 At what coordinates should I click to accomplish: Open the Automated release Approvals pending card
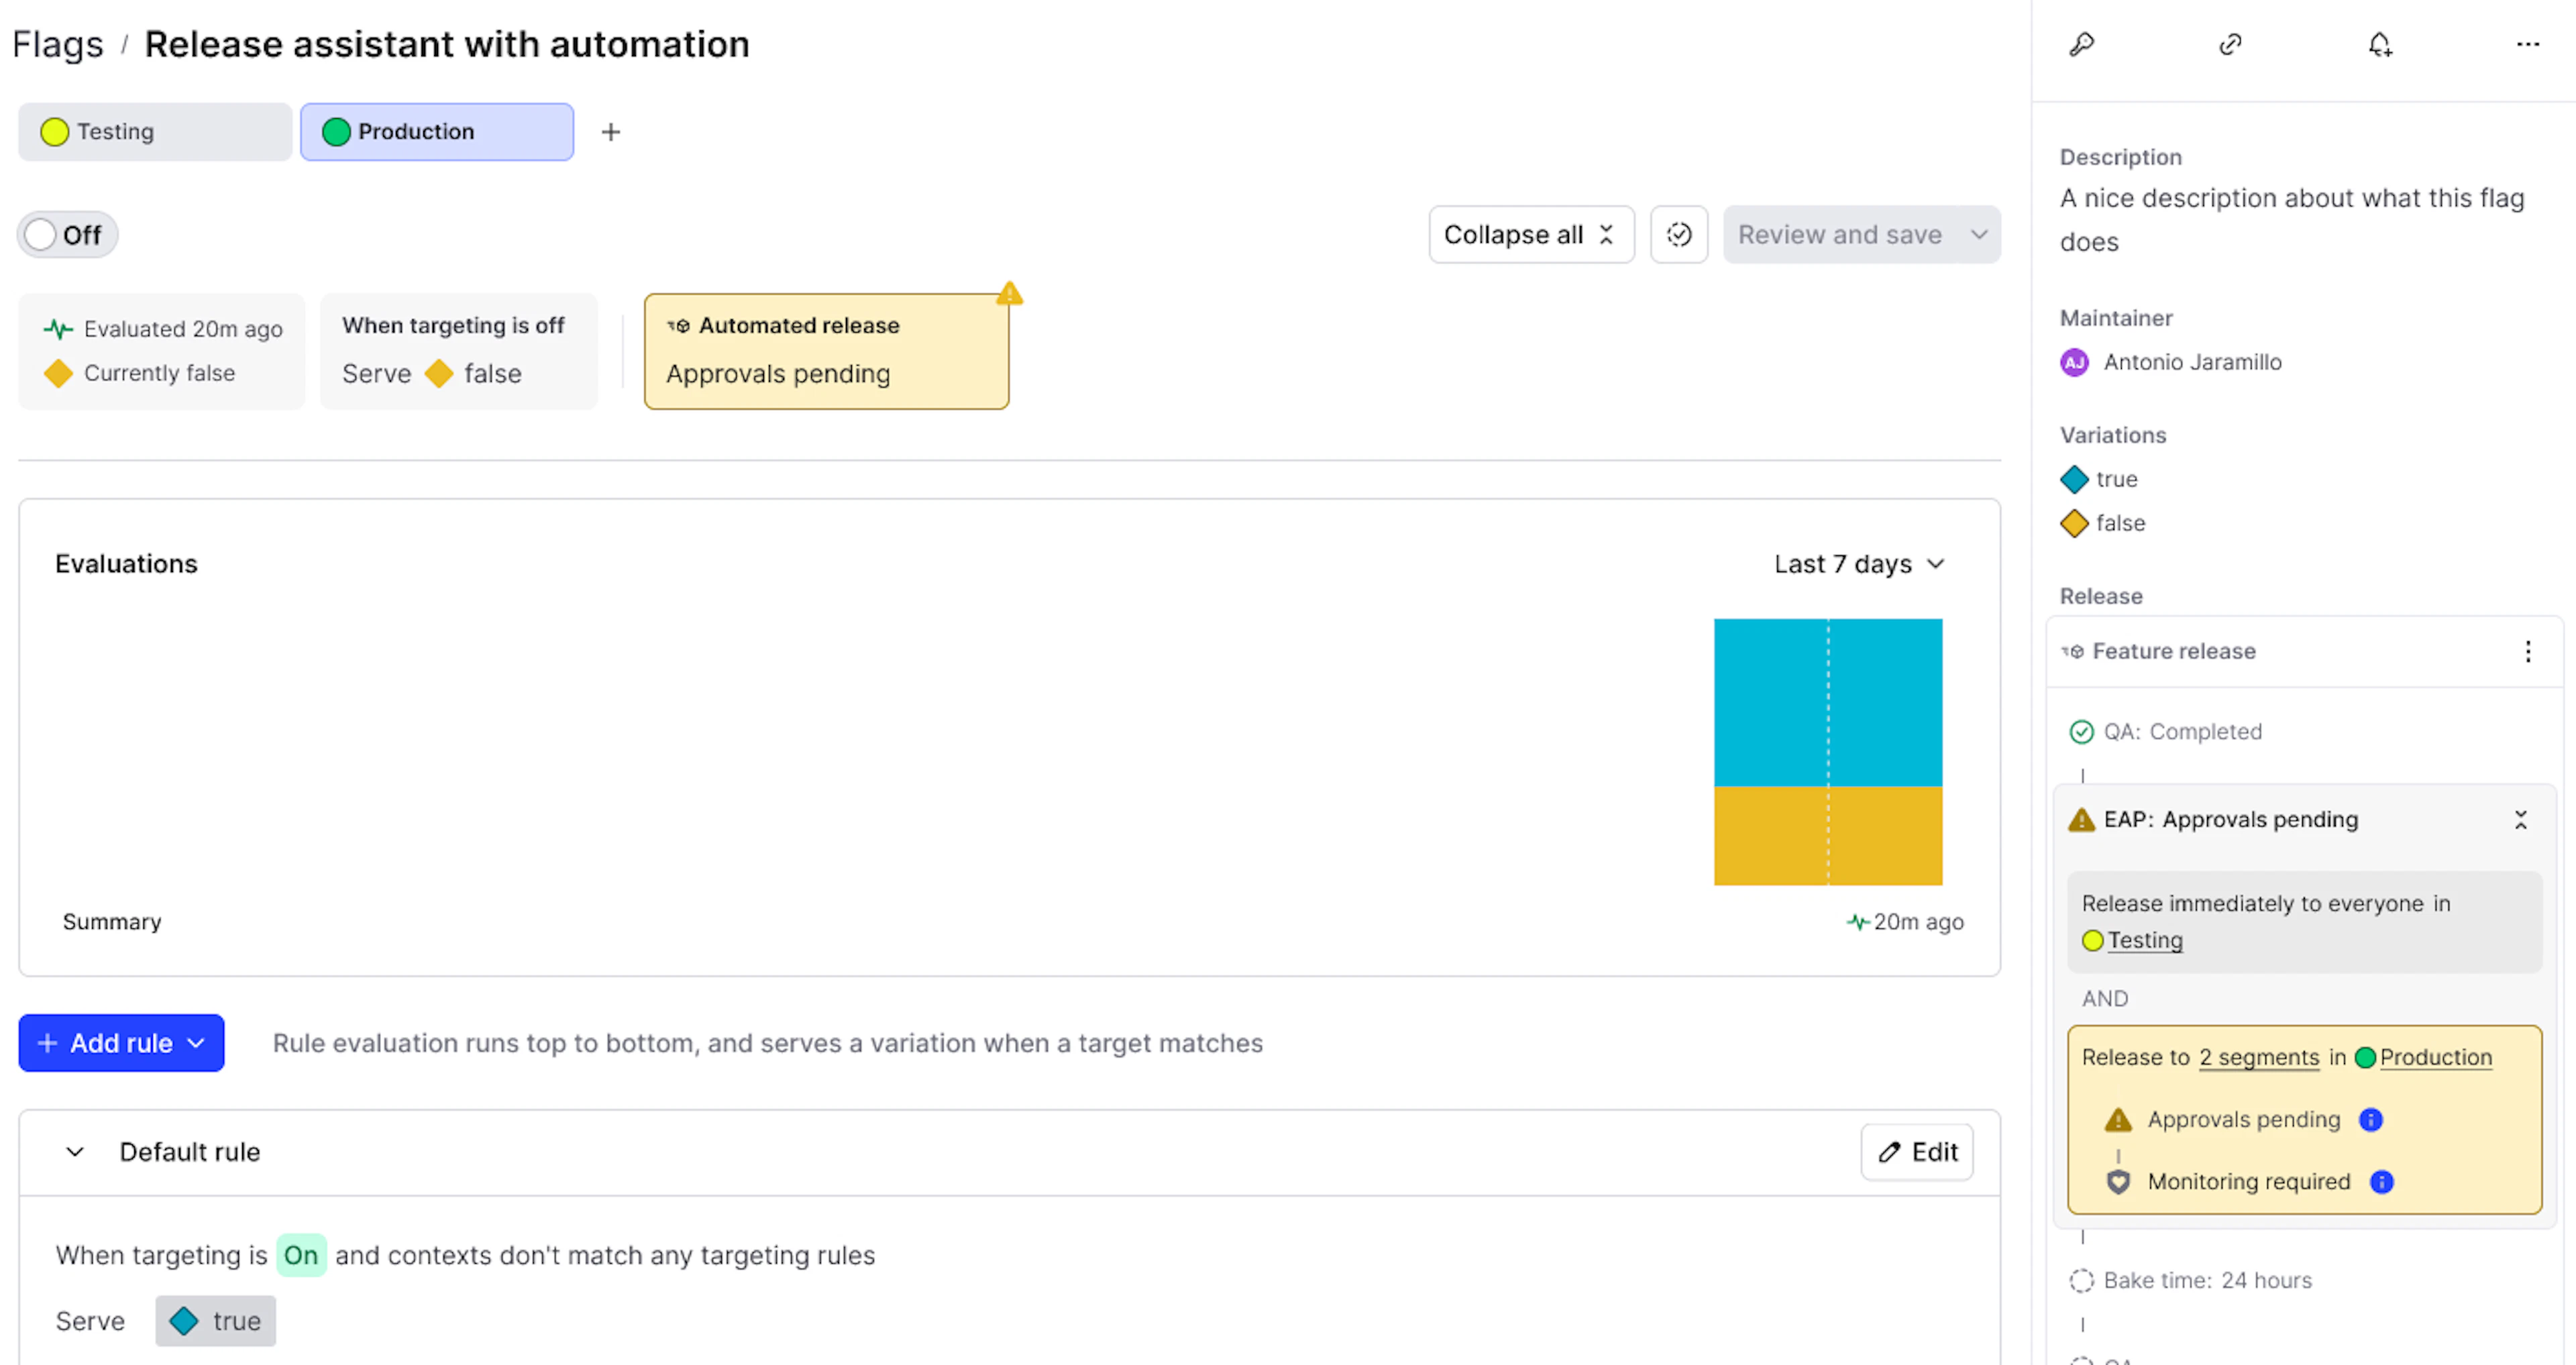tap(826, 351)
